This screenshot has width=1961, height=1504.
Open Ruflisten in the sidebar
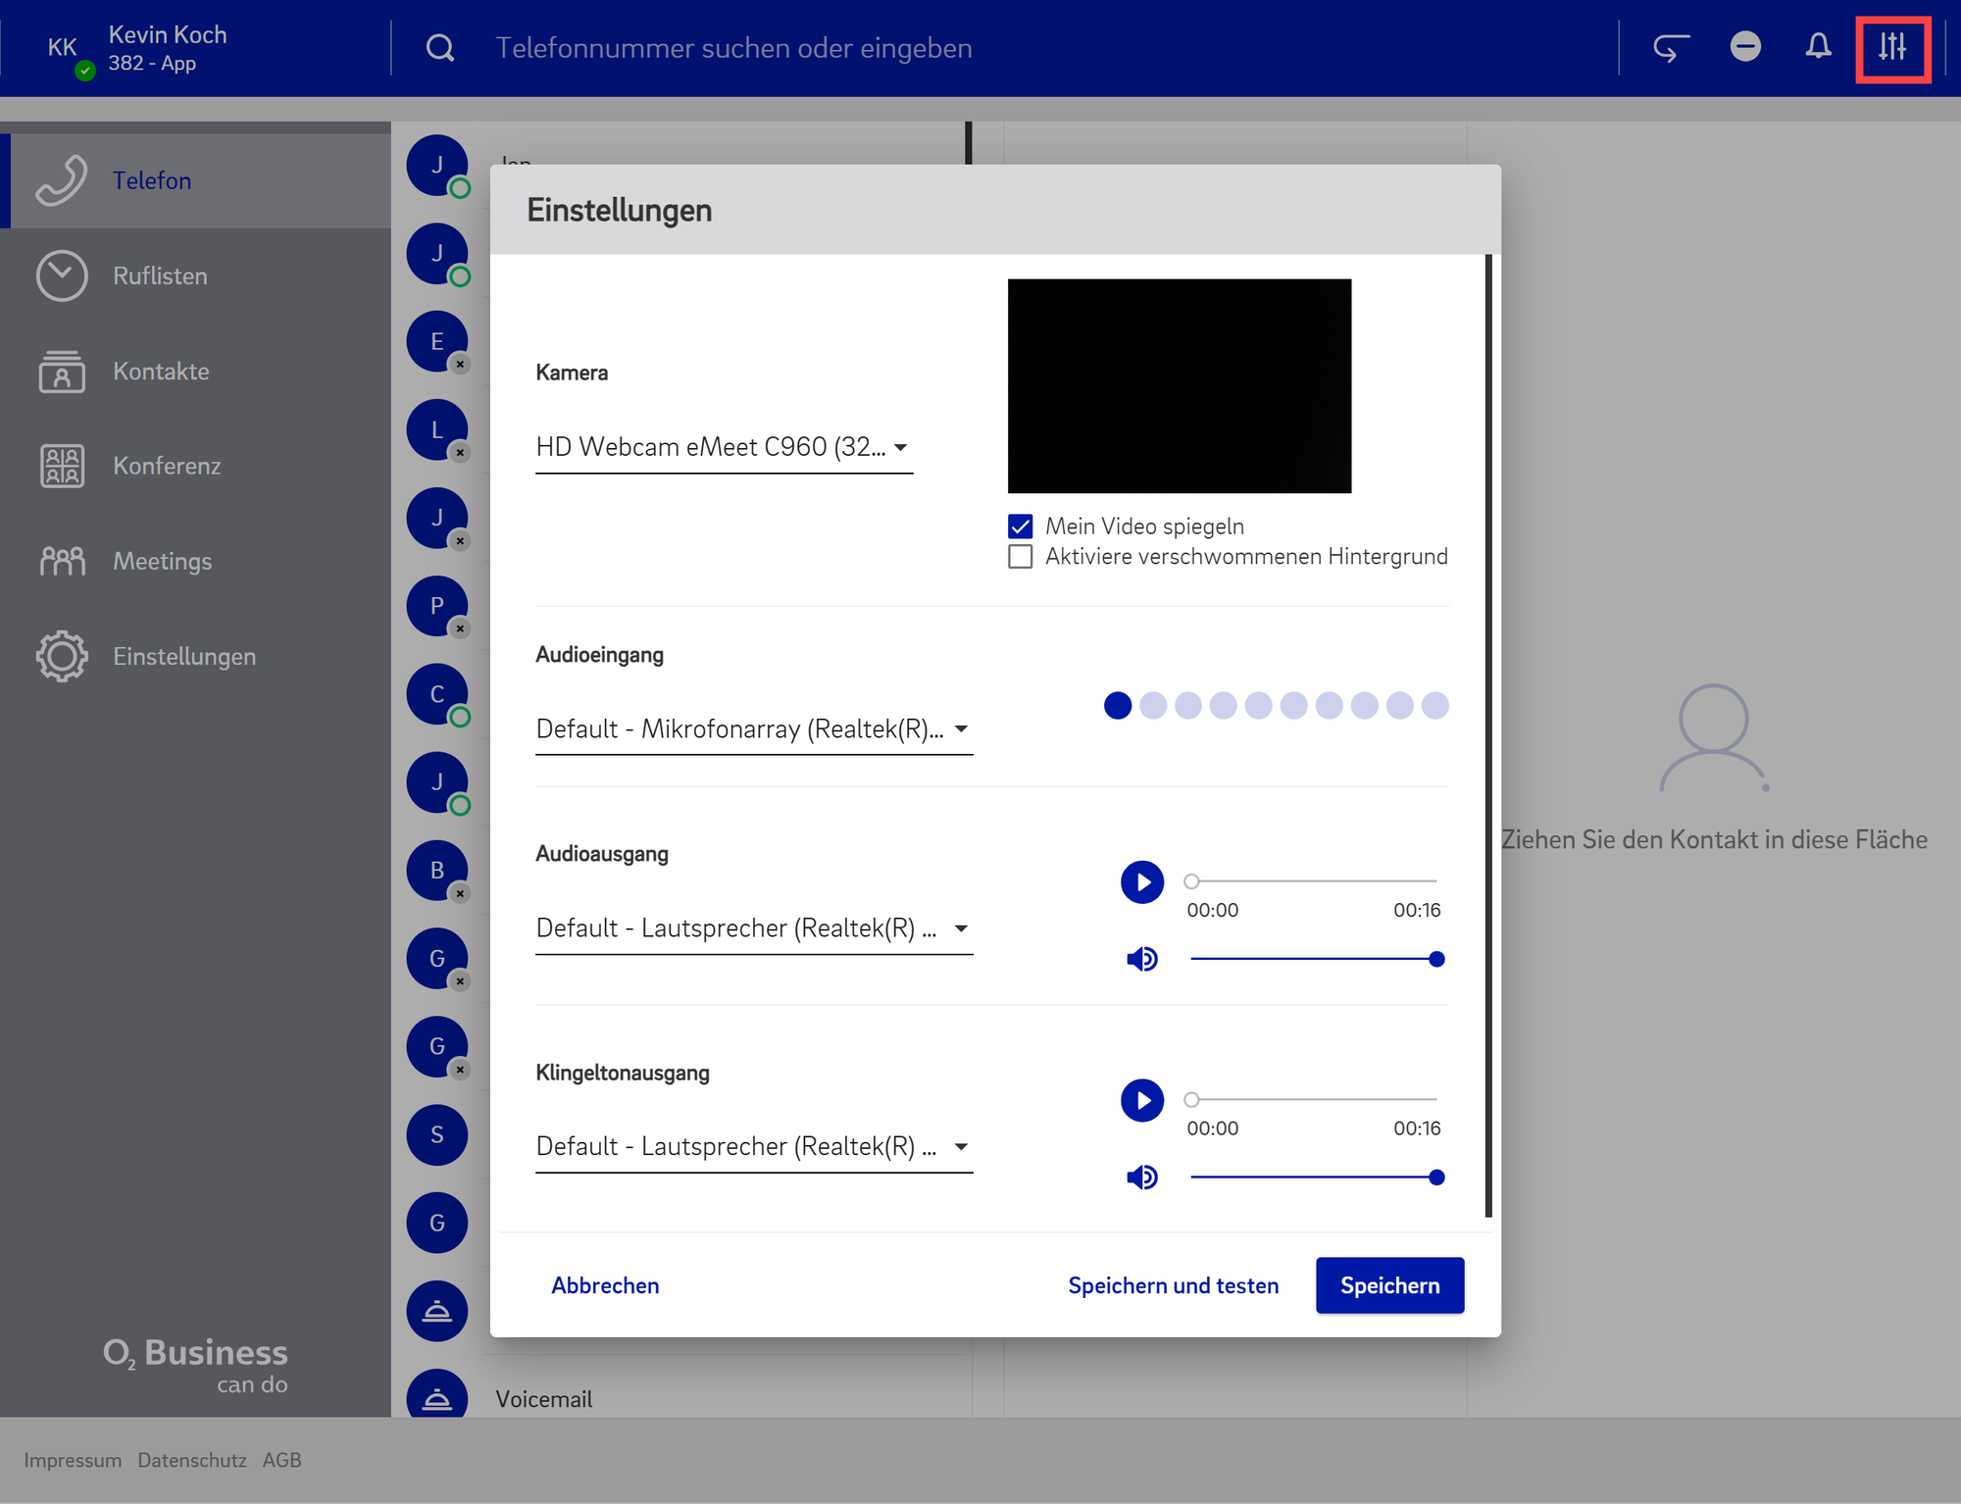pos(160,276)
